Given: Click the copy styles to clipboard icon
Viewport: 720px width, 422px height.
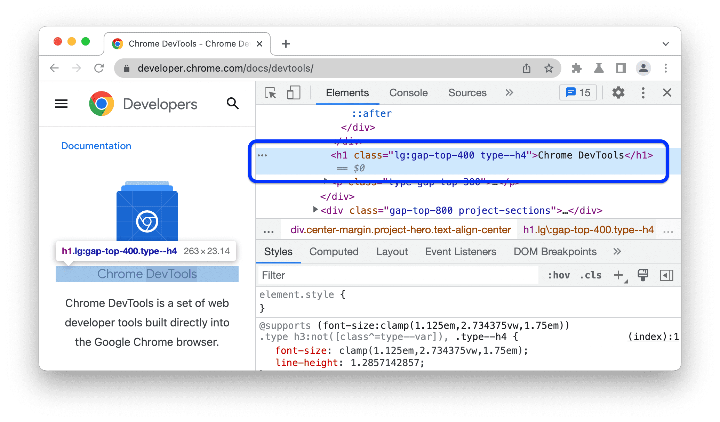Looking at the screenshot, I should [x=643, y=276].
